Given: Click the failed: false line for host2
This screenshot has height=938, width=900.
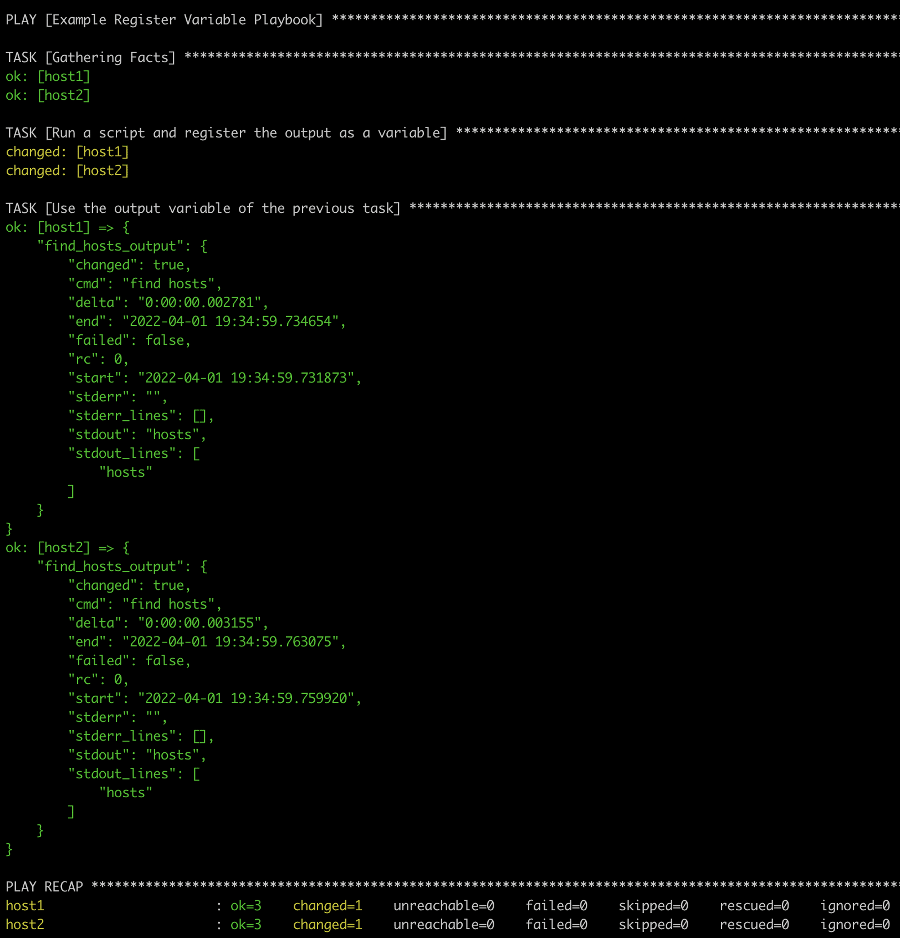Looking at the screenshot, I should tap(127, 660).
